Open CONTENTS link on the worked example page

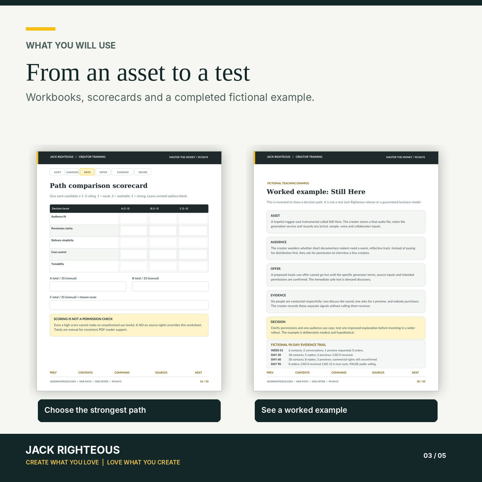(302, 372)
